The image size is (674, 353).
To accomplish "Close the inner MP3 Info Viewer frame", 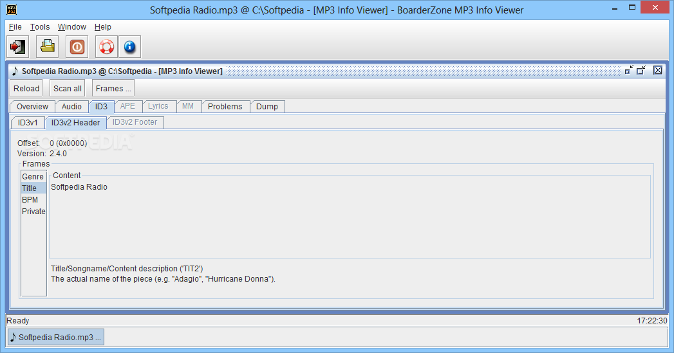I will tap(658, 70).
